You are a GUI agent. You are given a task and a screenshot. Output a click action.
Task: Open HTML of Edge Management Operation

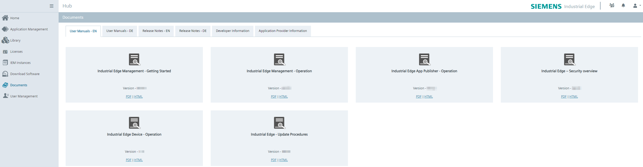(x=284, y=97)
